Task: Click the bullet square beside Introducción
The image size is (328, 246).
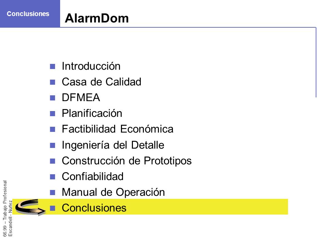Action: pyautogui.click(x=53, y=67)
